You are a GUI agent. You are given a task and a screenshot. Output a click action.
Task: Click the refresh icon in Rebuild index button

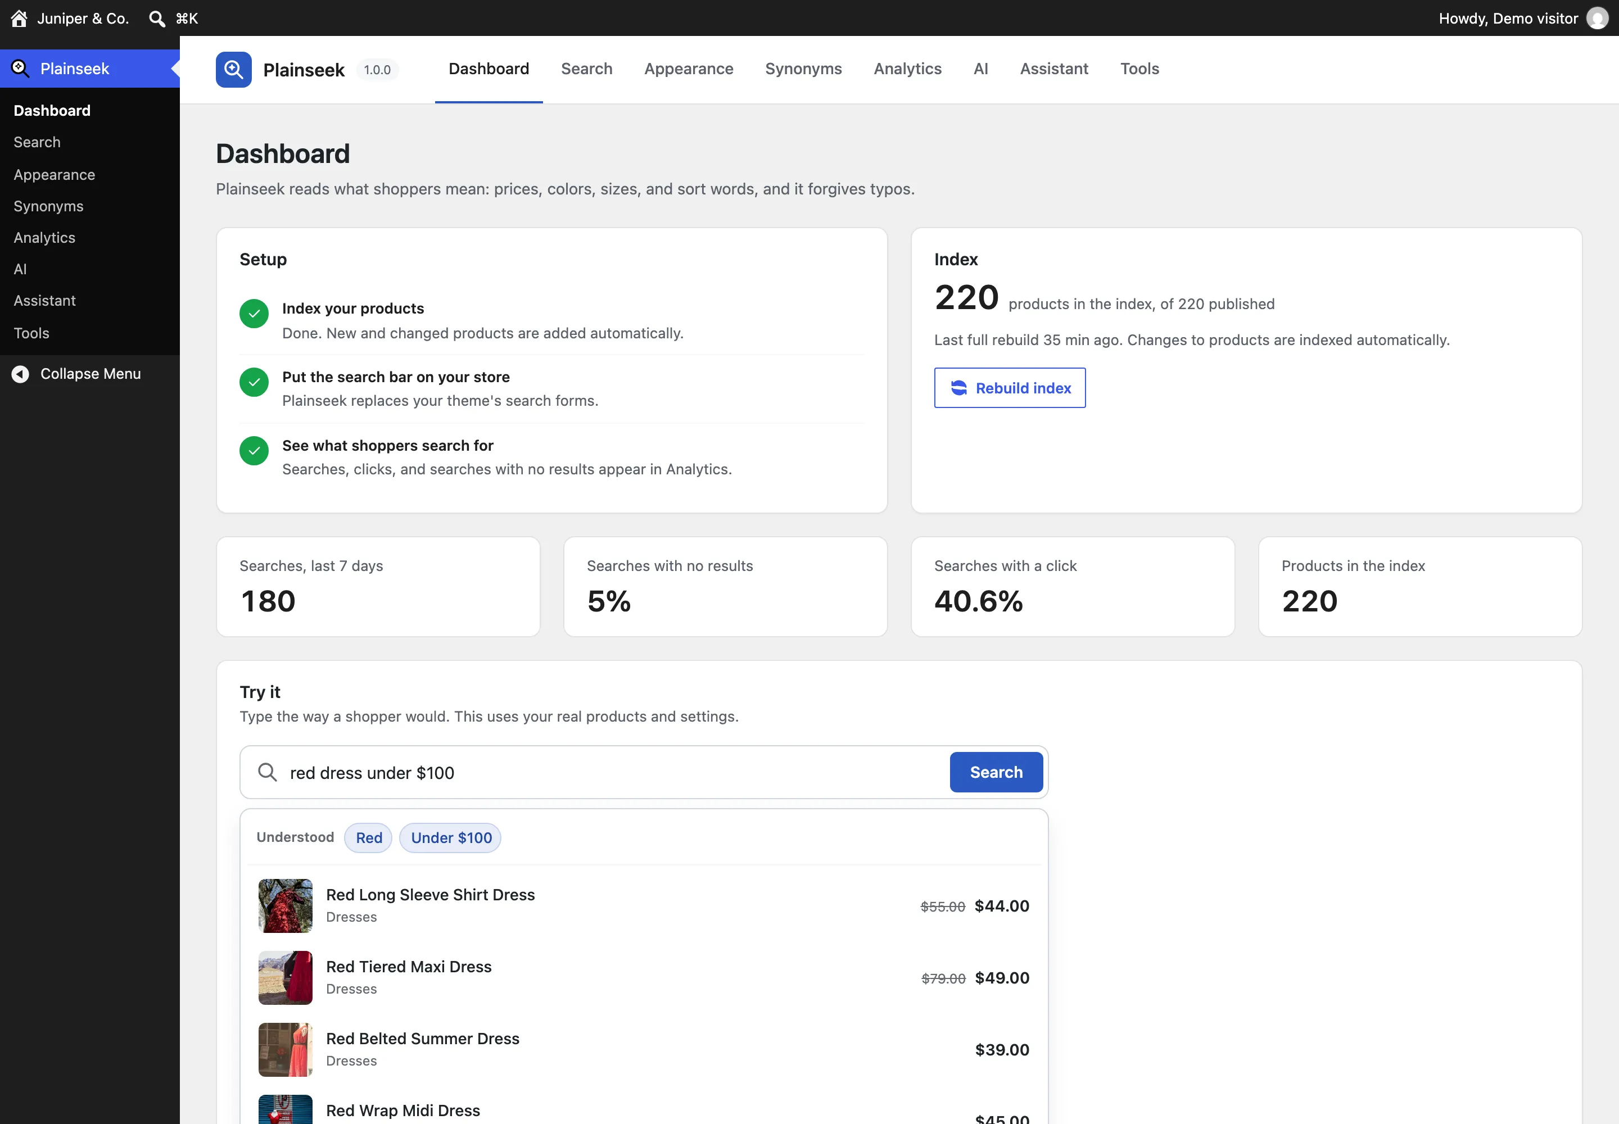point(959,388)
